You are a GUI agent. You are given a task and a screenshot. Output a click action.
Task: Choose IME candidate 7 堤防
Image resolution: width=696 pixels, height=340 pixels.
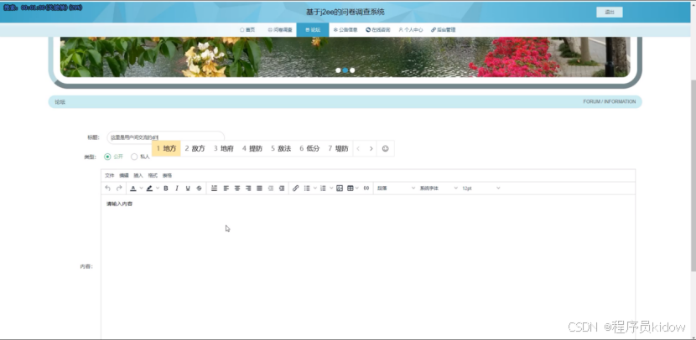(338, 148)
